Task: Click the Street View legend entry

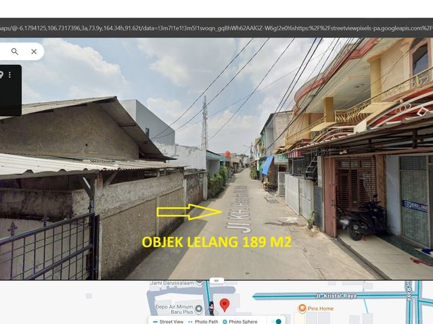Action: tap(168, 321)
